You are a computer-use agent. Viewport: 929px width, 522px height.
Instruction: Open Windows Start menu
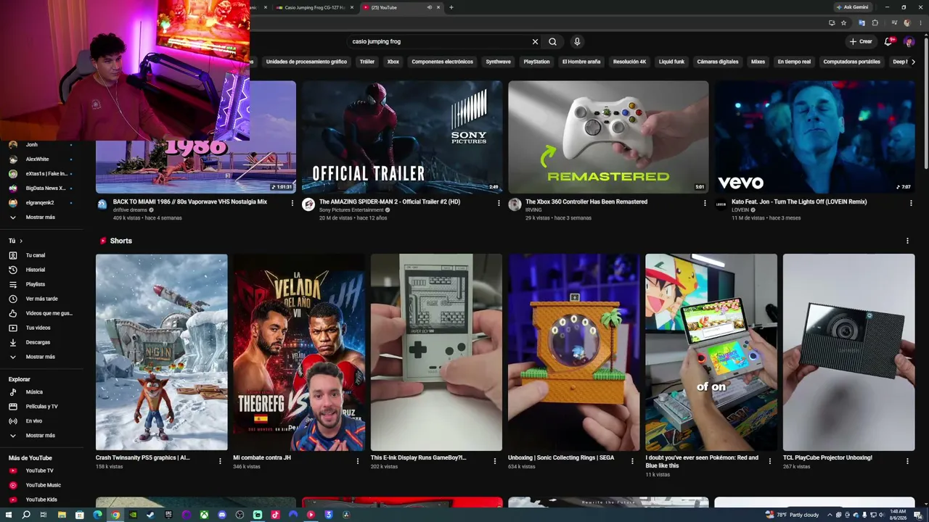tap(9, 515)
